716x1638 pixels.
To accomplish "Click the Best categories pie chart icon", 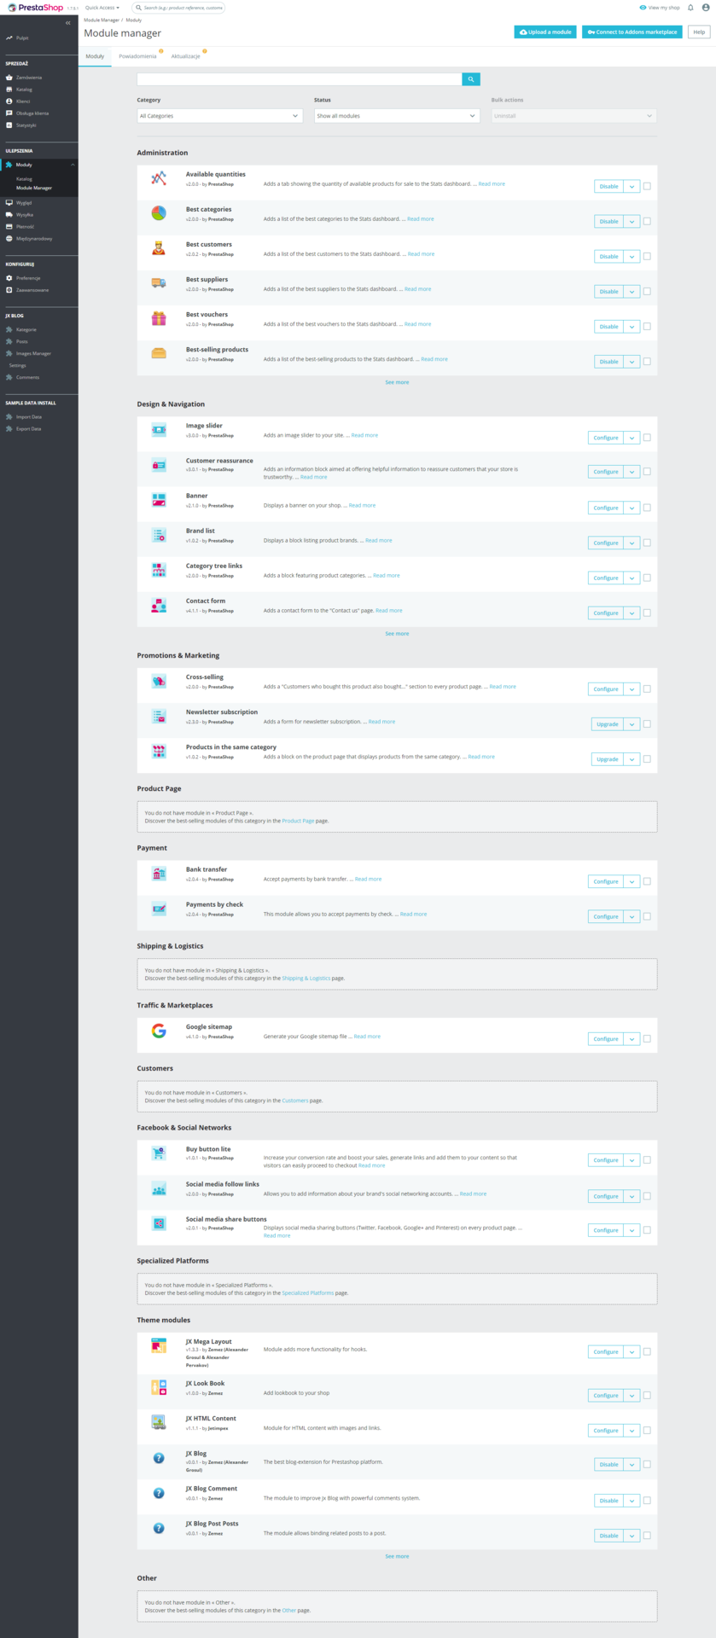I will coord(159,213).
